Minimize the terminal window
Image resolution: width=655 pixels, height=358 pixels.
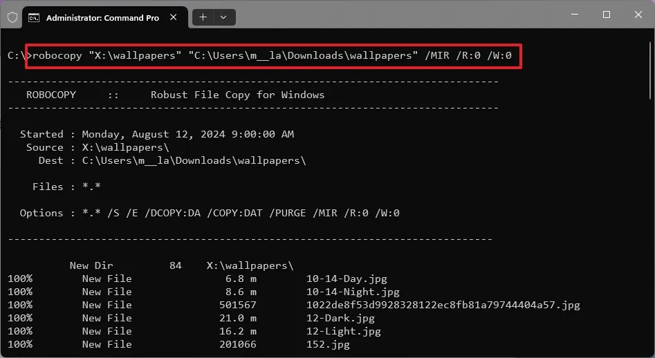coord(575,15)
